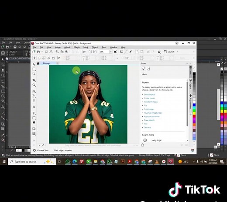Pick the black swatch in PHOTO-PAINT palette
Screen dimensions: 227x202
(194, 74)
